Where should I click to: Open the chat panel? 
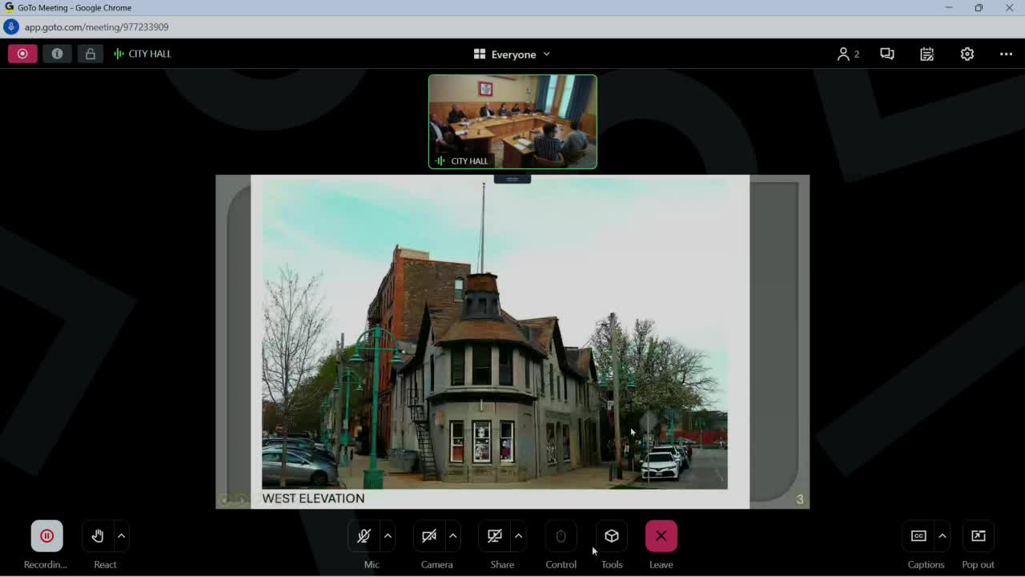(886, 54)
